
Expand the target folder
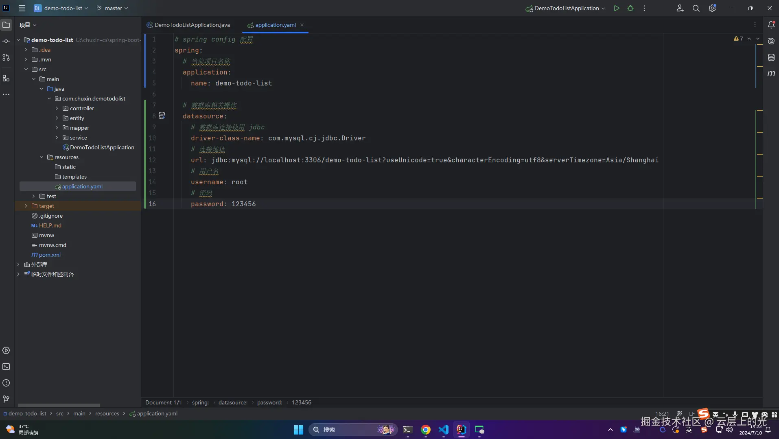point(26,206)
